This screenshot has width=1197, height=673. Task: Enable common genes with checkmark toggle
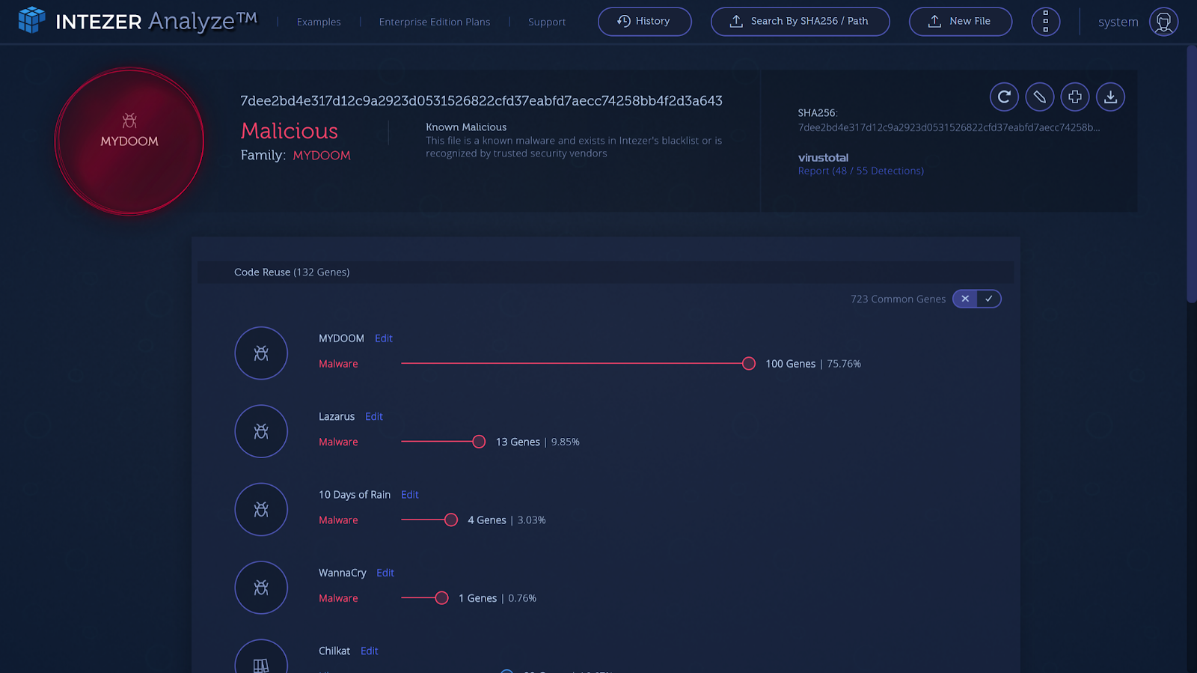coord(989,299)
